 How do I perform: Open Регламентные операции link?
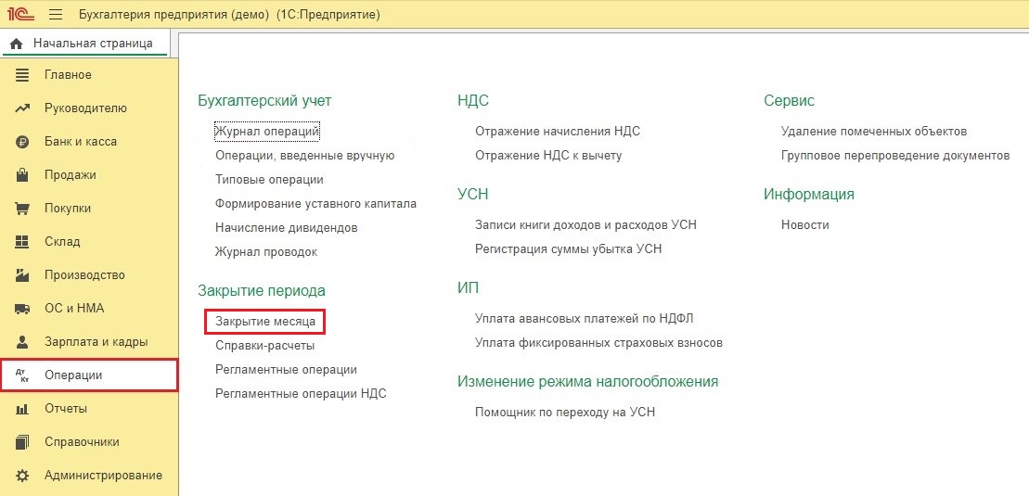pos(286,369)
